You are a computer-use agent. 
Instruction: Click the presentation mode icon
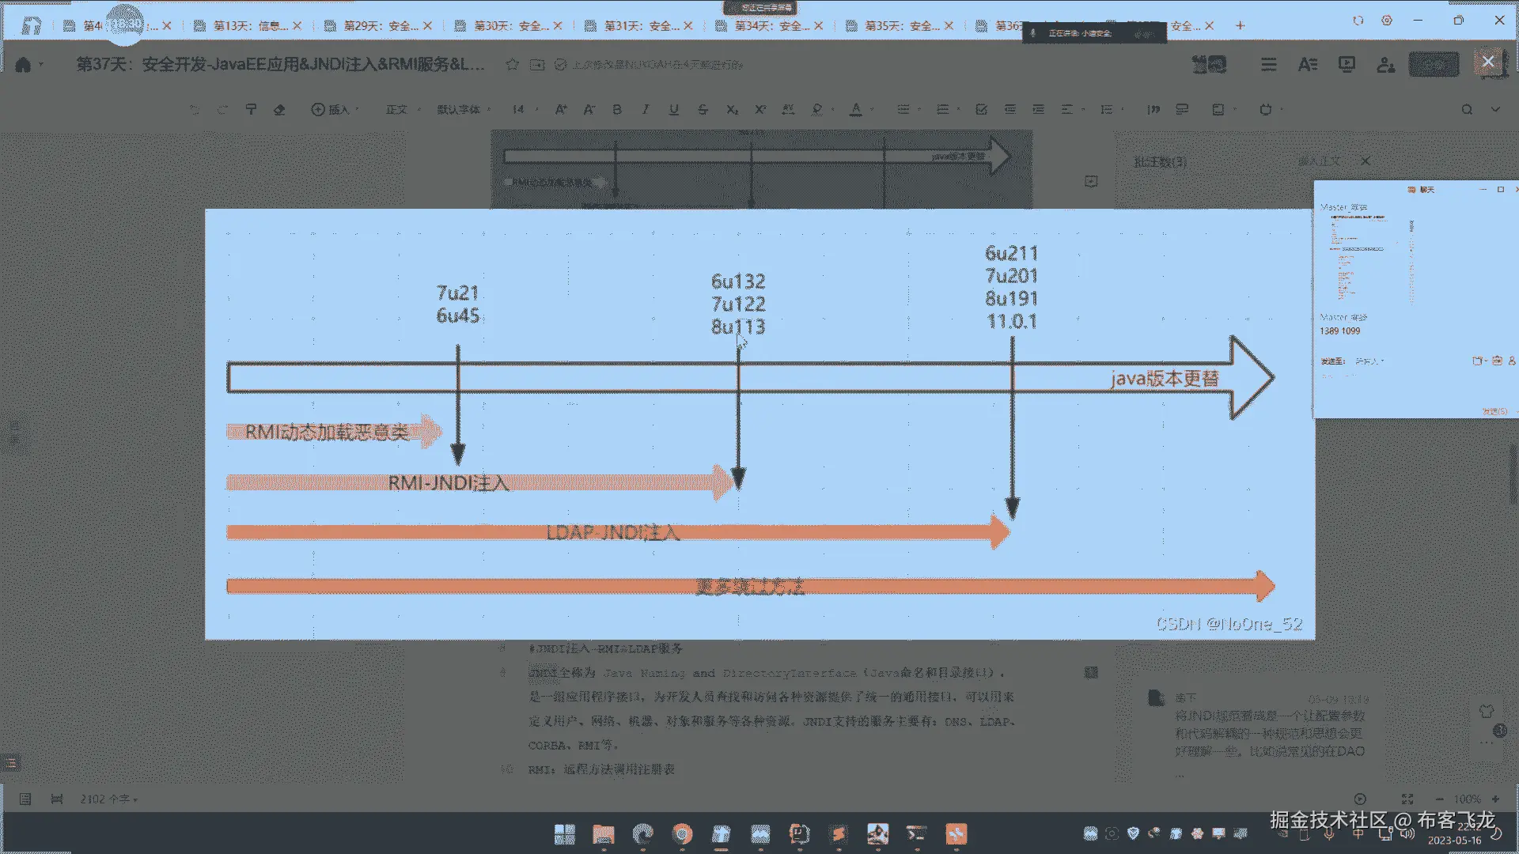point(1347,65)
